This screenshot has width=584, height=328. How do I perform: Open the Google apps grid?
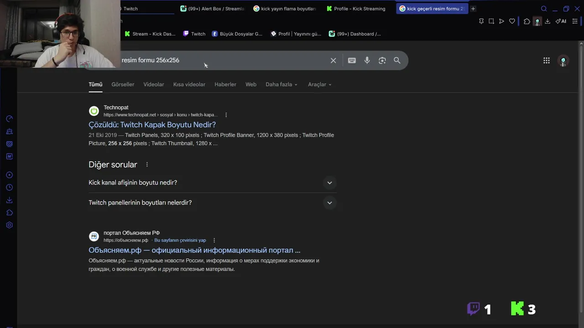(x=546, y=60)
